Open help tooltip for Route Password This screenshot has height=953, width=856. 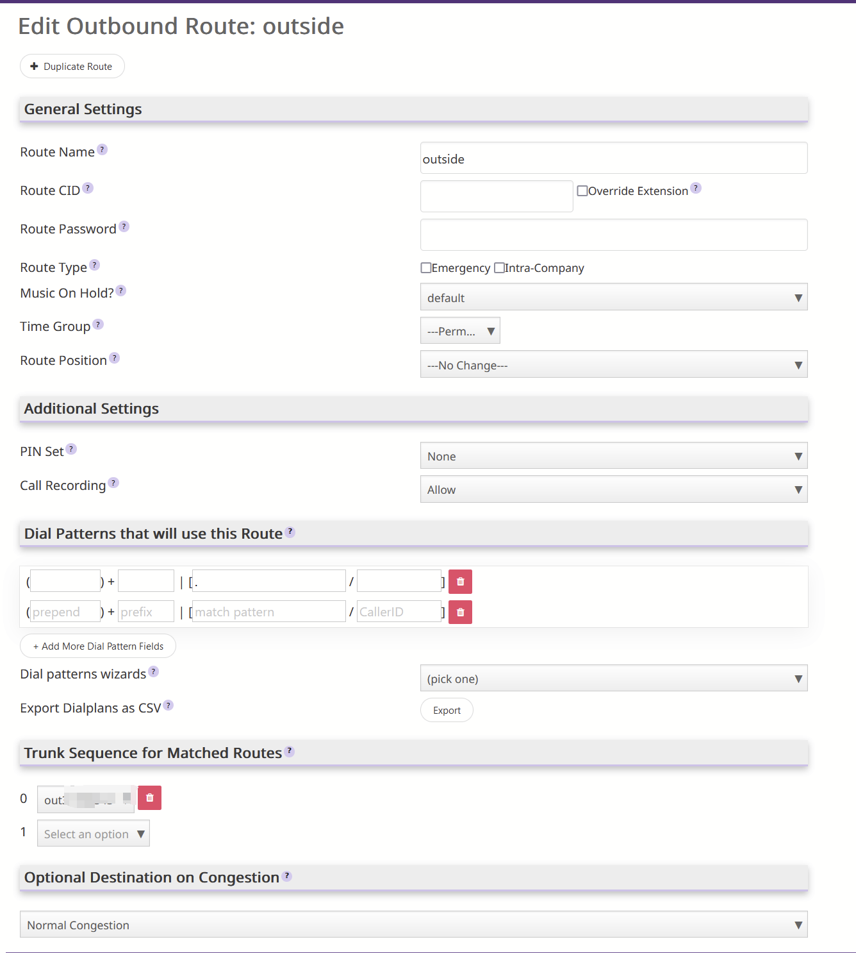click(x=124, y=226)
